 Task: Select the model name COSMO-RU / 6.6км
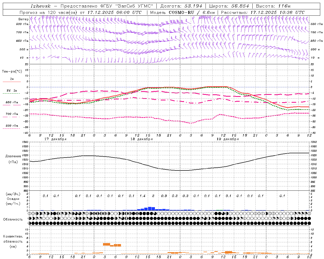point(192,12)
